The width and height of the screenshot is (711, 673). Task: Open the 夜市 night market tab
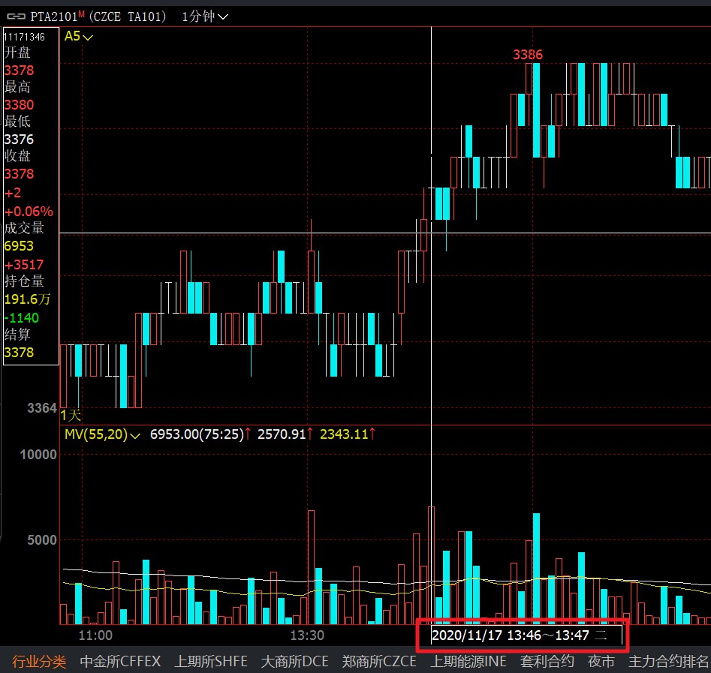tap(601, 661)
